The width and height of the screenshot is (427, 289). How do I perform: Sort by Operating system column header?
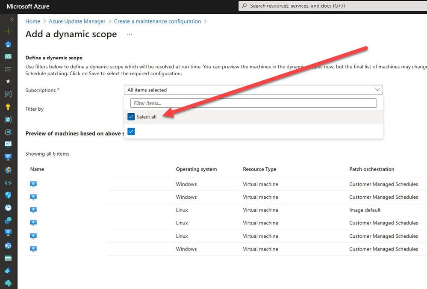point(196,169)
